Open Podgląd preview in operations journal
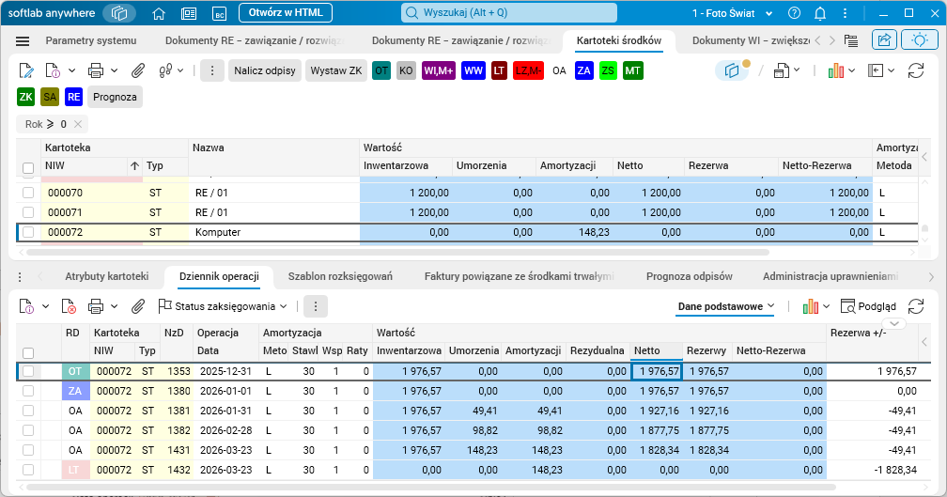Image resolution: width=947 pixels, height=497 pixels. point(868,306)
